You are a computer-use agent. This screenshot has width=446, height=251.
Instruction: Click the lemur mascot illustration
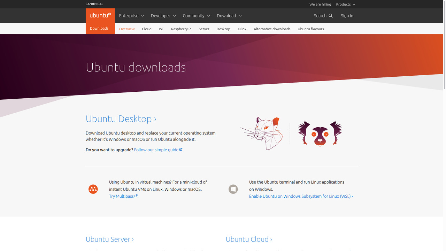coord(320,133)
